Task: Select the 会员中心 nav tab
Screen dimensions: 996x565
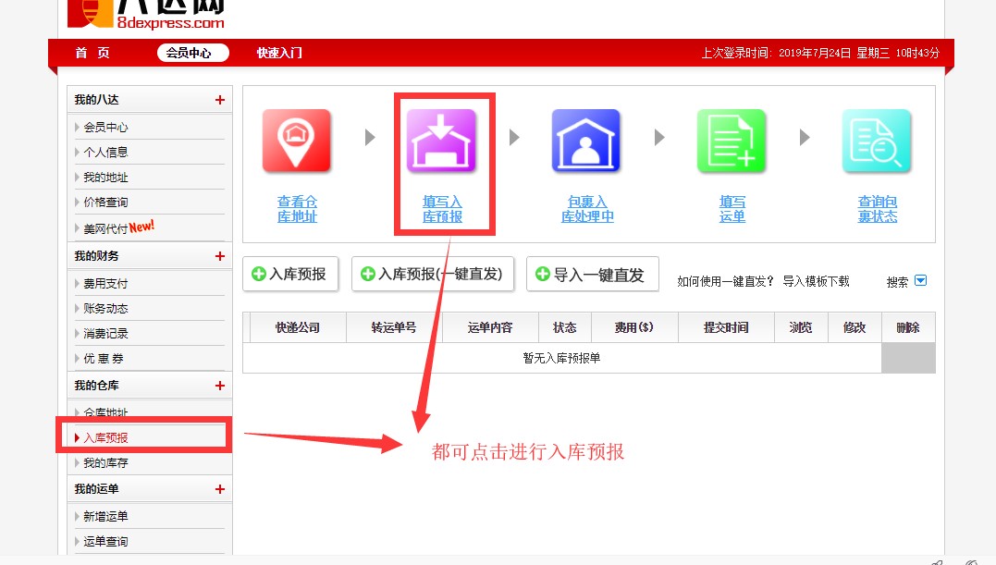Action: tap(193, 53)
